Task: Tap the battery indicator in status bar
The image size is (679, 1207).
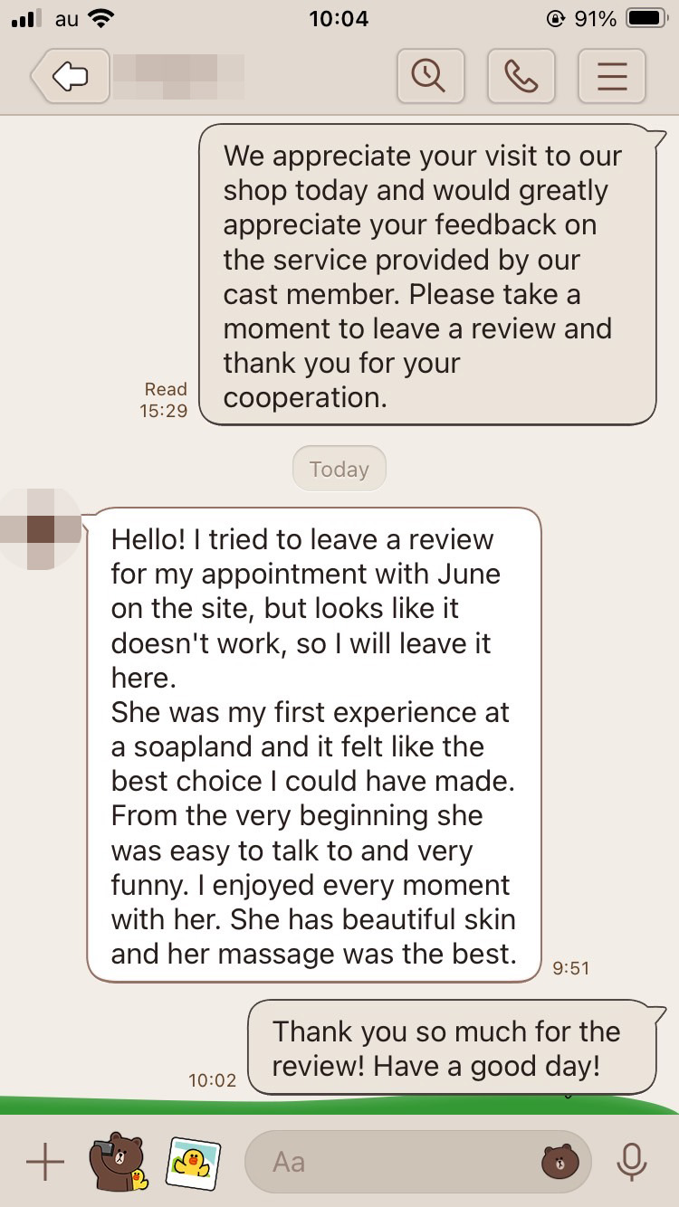Action: tap(646, 18)
